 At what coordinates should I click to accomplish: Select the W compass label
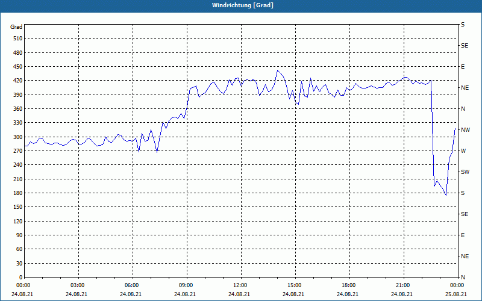tap(463, 151)
